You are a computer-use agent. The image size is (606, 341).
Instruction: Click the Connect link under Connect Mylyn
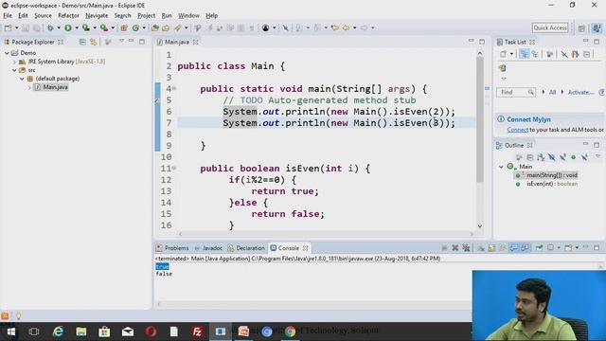(x=518, y=130)
